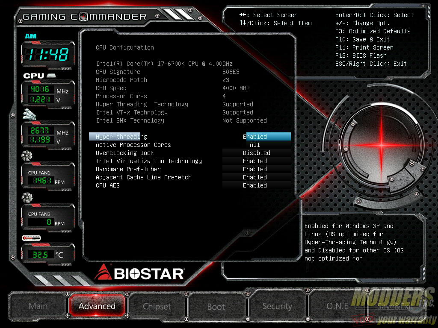This screenshot has width=438, height=328.
Task: Click the memory modules icon
Action: tap(30, 114)
